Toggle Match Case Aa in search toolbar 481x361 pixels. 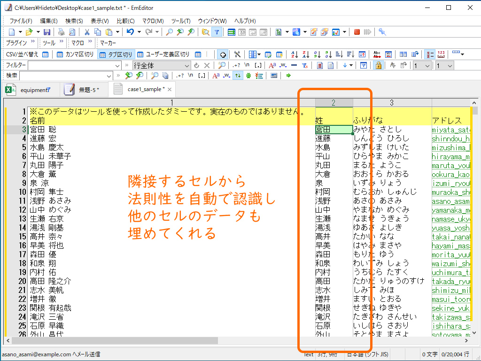[216, 76]
